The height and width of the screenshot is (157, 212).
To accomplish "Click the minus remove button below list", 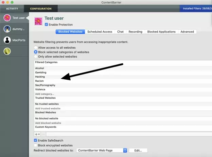I will [43, 134].
